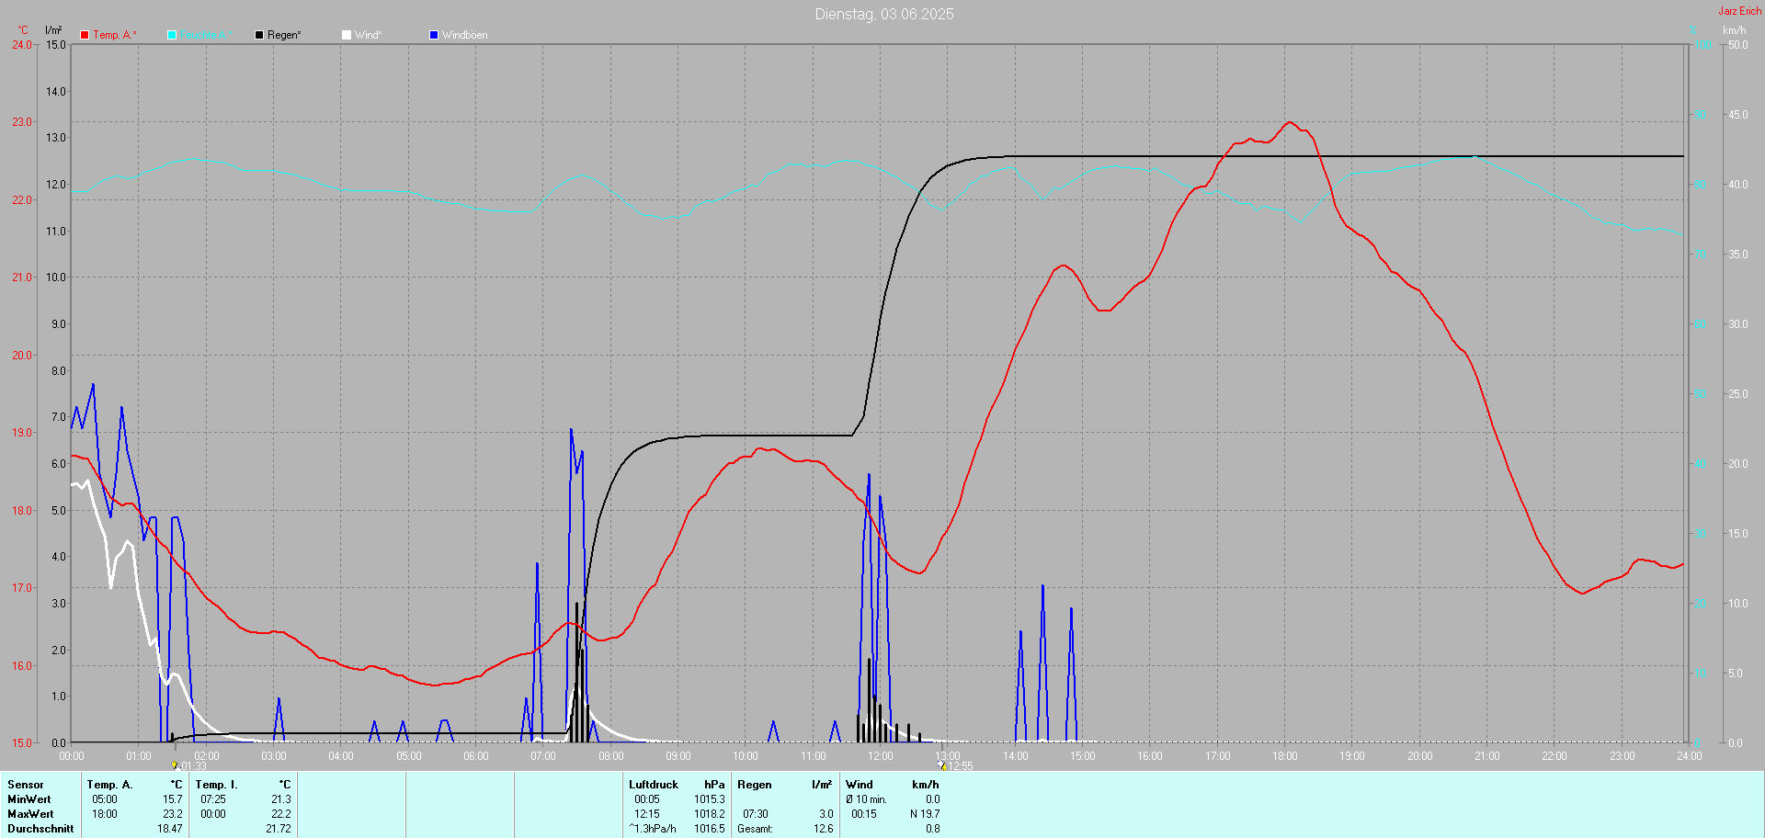1765x838 pixels.
Task: Click the 24.0 °C axis label
Action: click(x=21, y=44)
